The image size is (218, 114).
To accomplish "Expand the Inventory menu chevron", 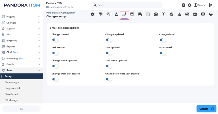I will 39,41.
